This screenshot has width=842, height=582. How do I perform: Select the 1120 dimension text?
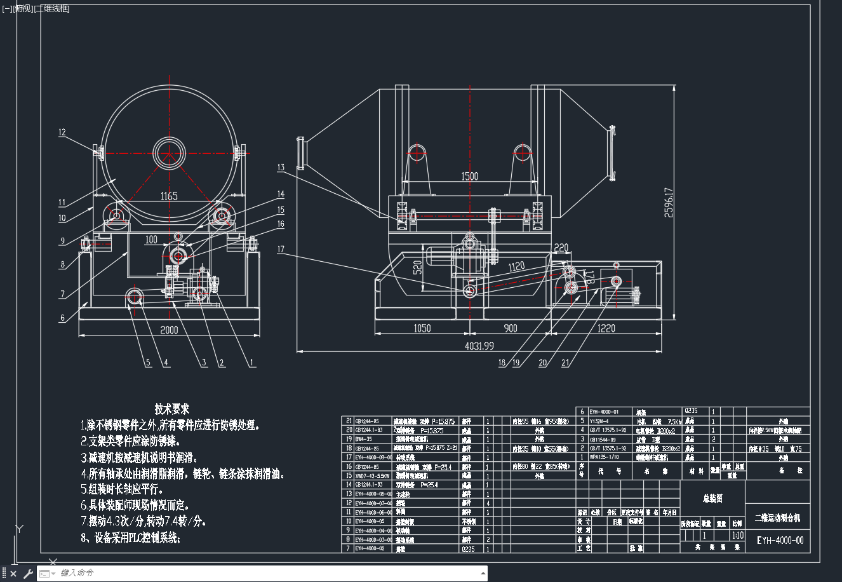pyautogui.click(x=516, y=266)
